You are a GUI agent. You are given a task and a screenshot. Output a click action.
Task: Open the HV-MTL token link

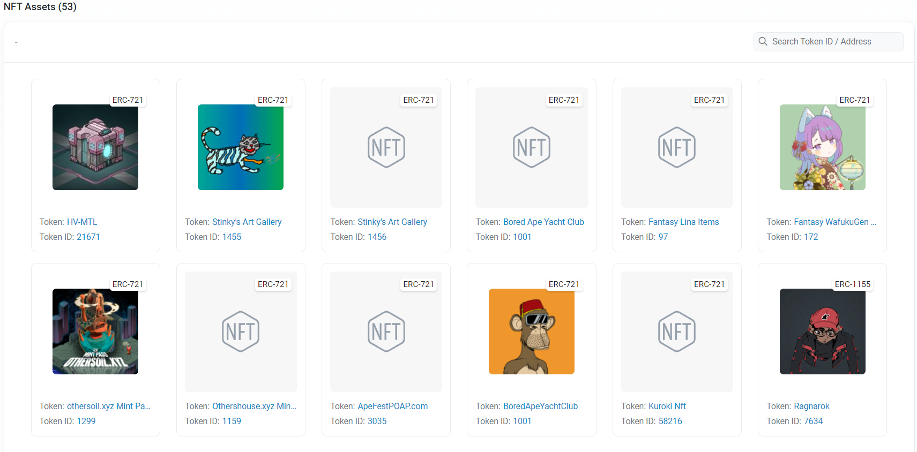[82, 222]
